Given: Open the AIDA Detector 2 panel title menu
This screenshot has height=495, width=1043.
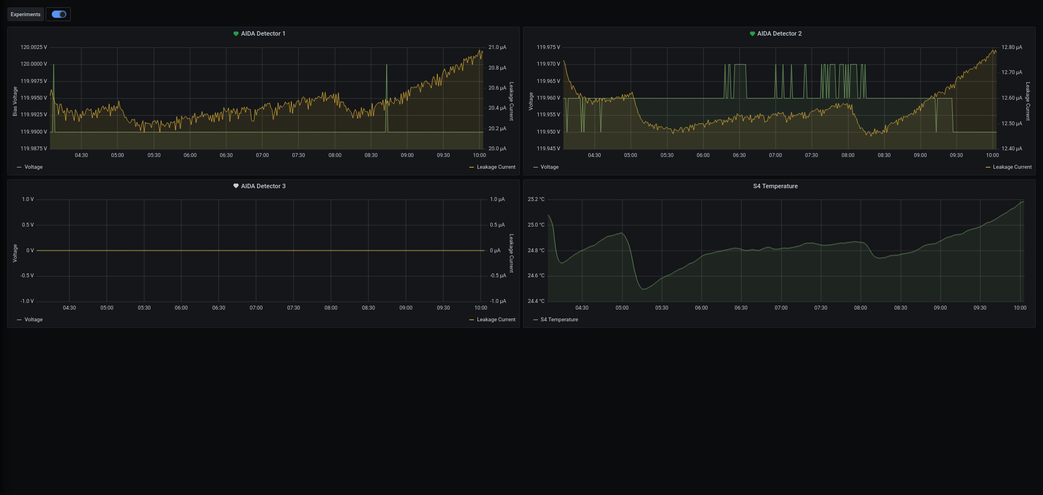Looking at the screenshot, I should (779, 34).
